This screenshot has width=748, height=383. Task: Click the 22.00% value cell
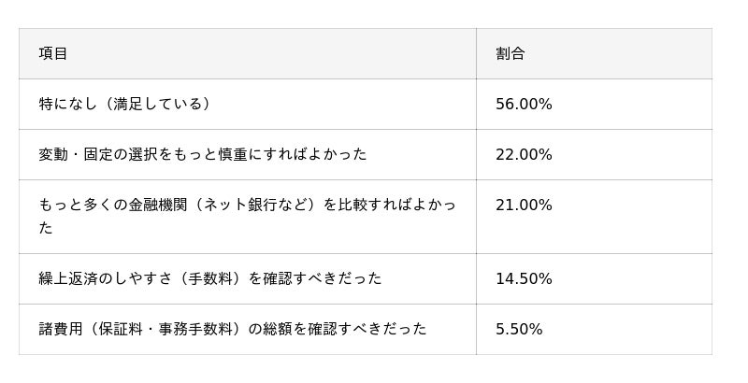[x=524, y=154]
